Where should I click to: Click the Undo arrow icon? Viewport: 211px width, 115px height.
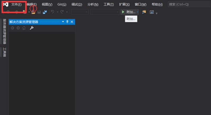point(52,12)
